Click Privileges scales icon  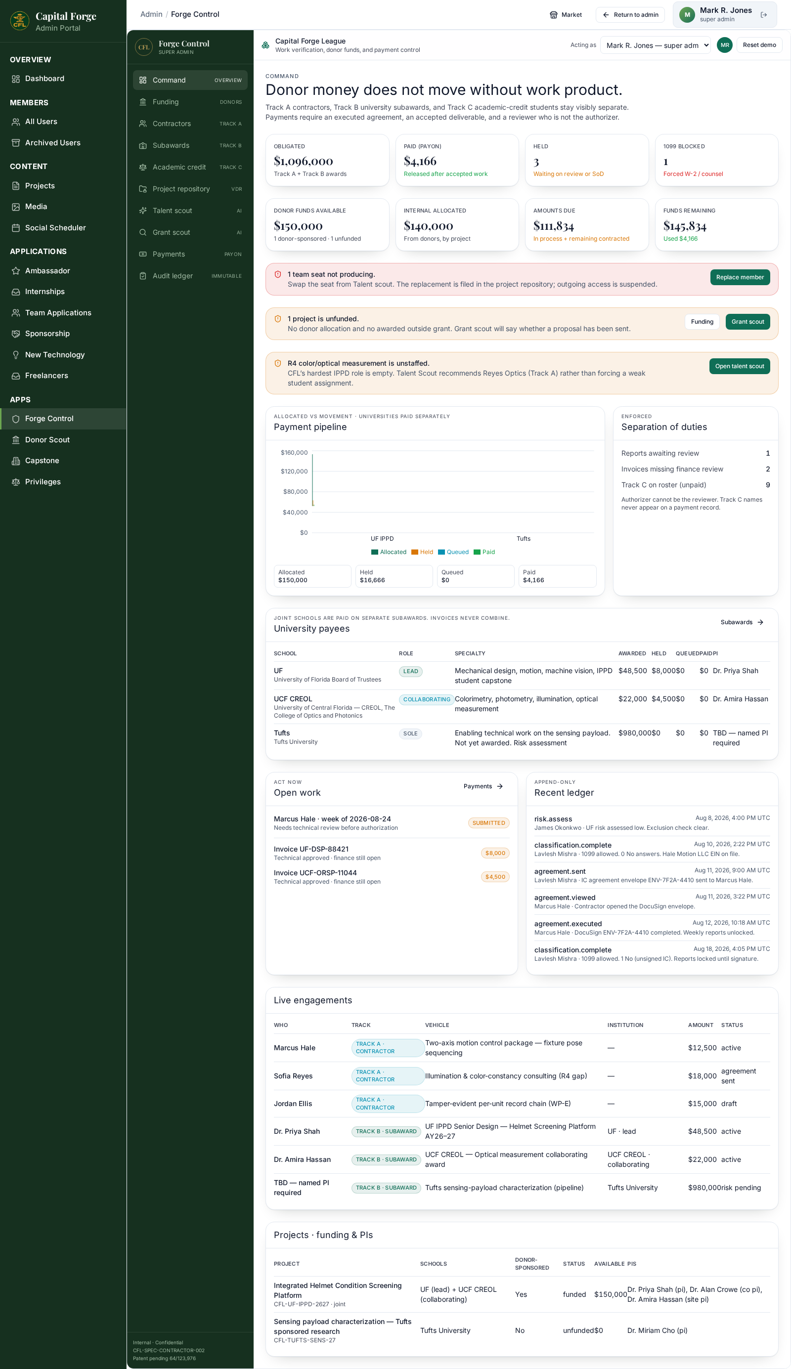[x=16, y=482]
